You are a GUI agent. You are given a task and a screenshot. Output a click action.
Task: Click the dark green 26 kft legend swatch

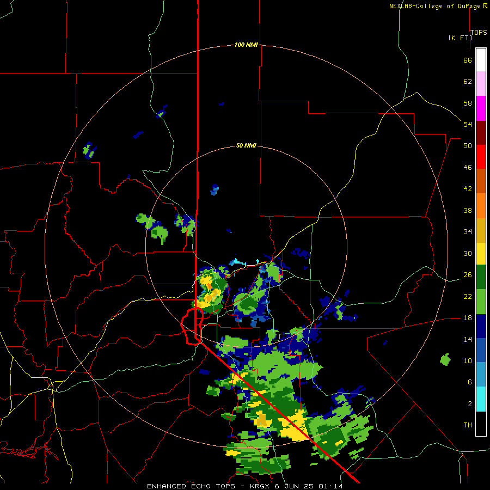pos(481,277)
